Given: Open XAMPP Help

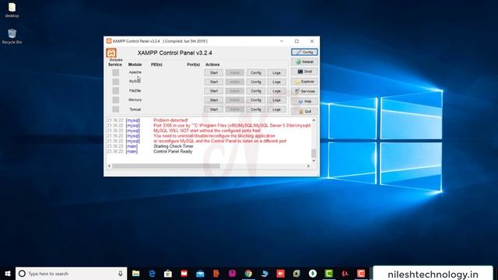Looking at the screenshot, I should (x=304, y=102).
